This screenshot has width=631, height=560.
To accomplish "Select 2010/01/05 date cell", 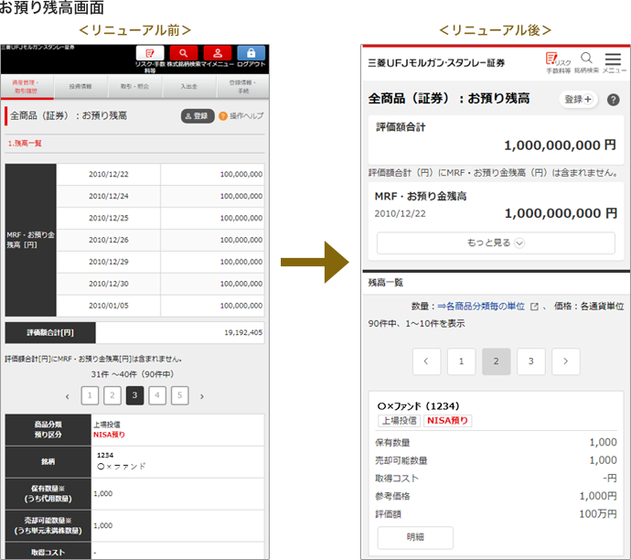I will point(109,306).
